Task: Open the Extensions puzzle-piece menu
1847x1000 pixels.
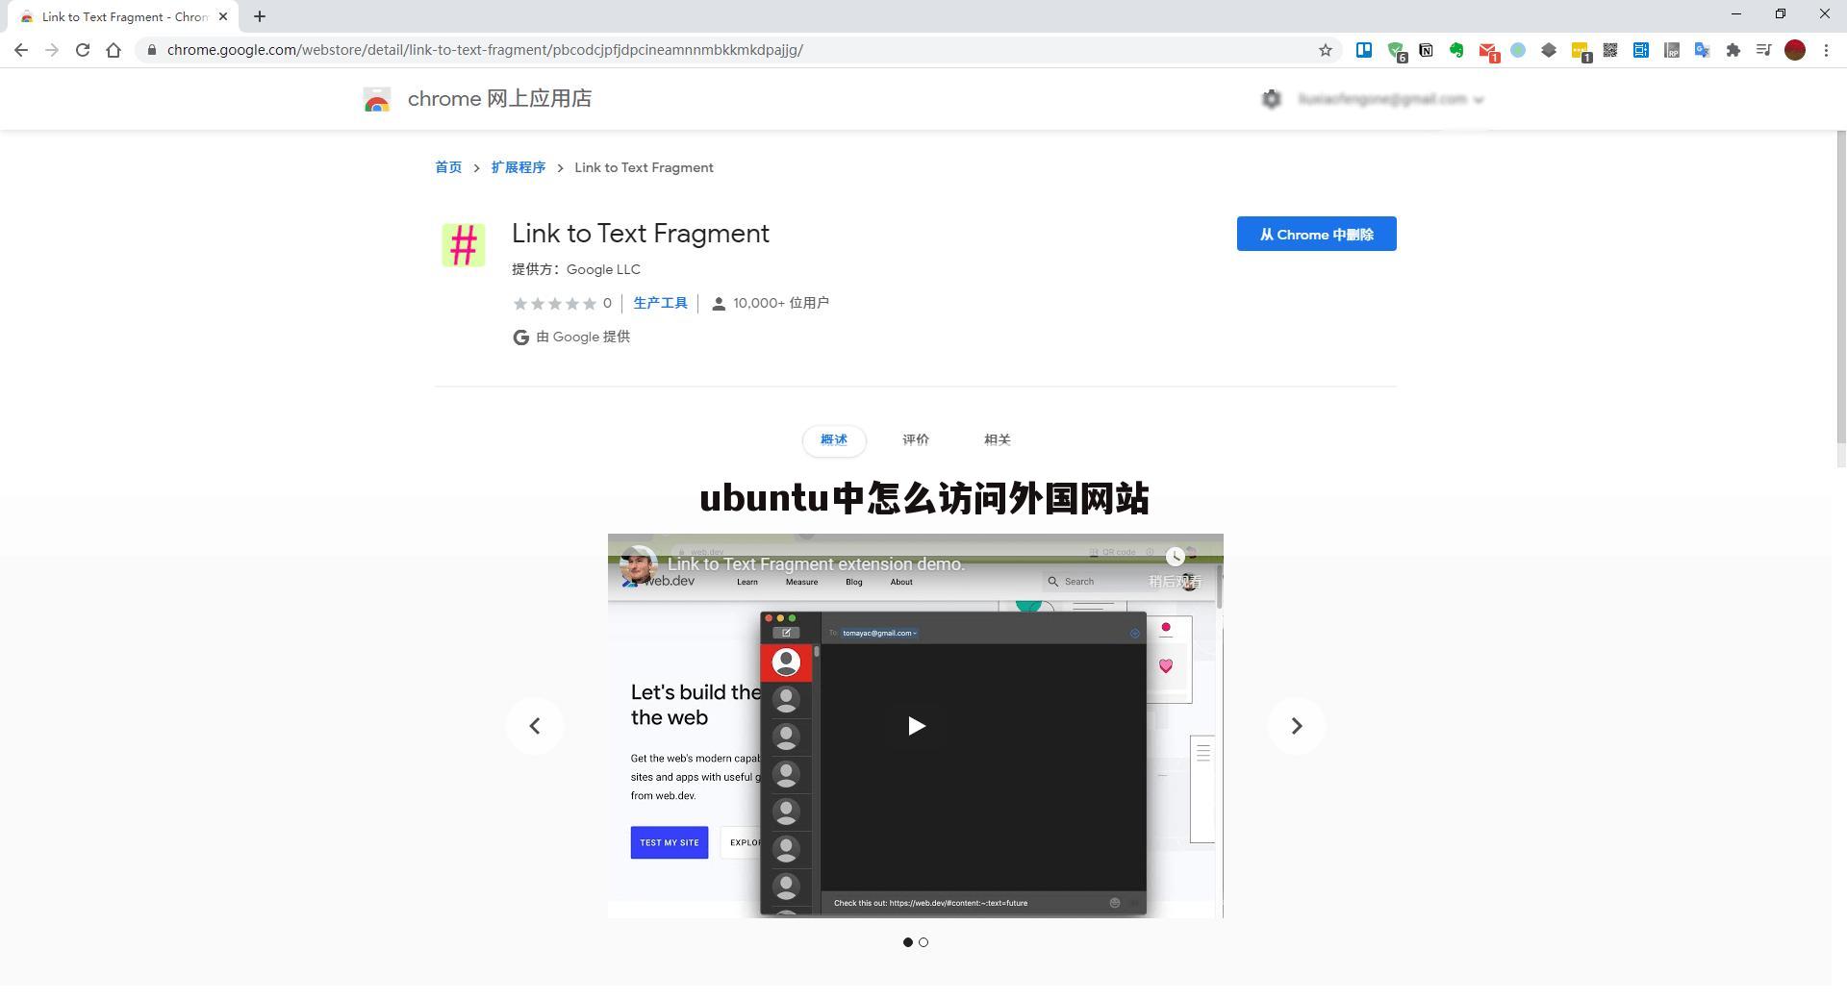Action: point(1733,50)
